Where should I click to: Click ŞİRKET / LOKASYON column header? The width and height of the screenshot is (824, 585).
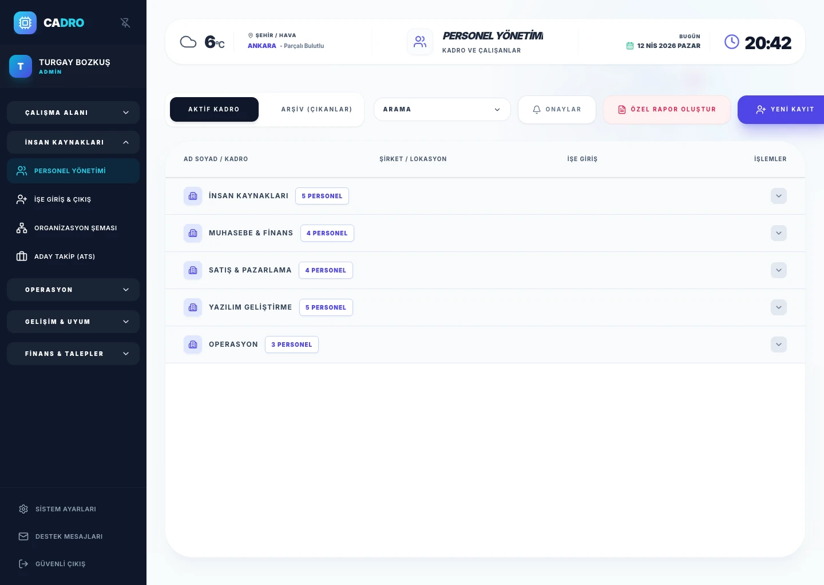click(413, 159)
